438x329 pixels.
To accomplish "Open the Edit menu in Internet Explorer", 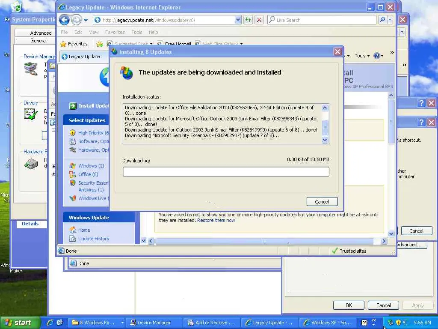I will click(78, 32).
